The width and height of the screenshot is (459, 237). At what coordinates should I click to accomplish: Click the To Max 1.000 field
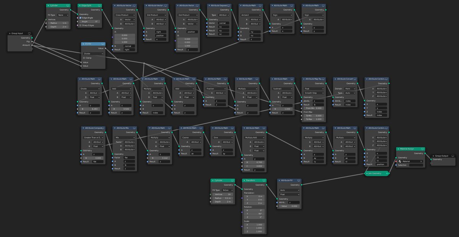pos(314,119)
